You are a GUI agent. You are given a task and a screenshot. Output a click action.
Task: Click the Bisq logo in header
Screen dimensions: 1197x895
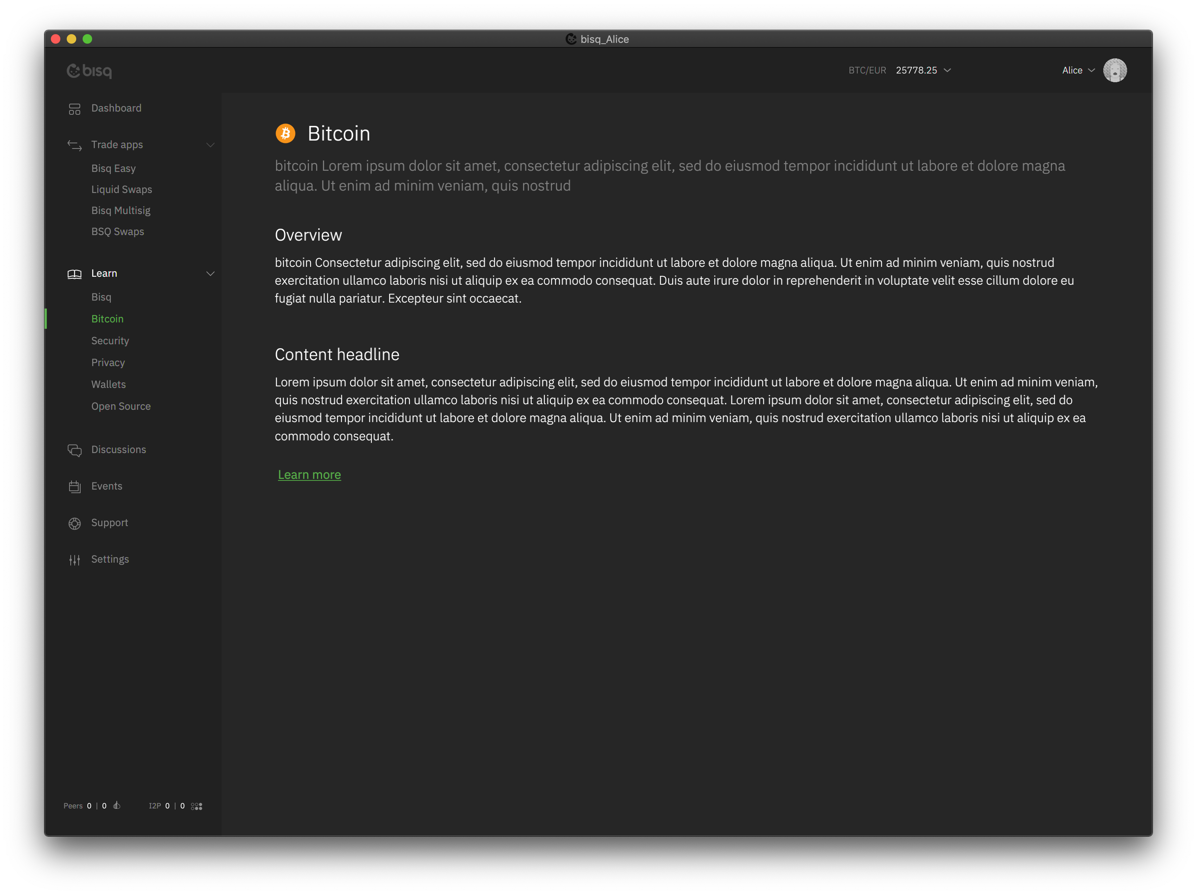(x=89, y=71)
